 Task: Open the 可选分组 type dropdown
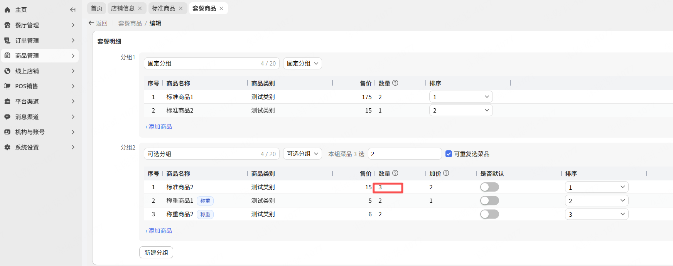coord(302,153)
